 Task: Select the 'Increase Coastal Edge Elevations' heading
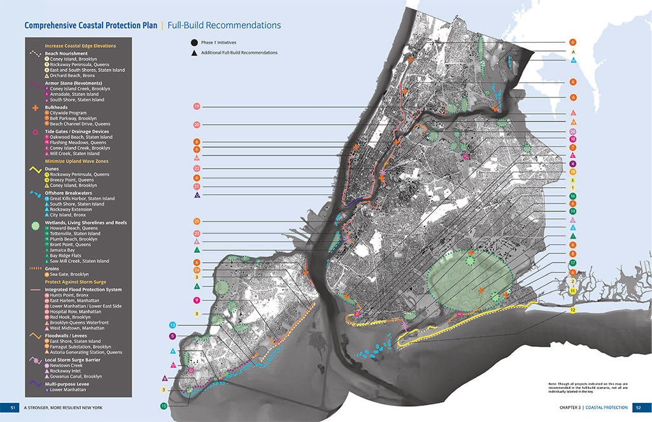click(80, 46)
